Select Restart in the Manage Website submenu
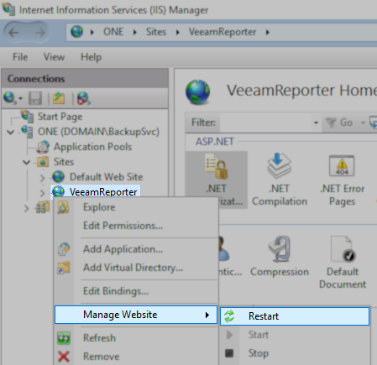This screenshot has height=365, width=377. (x=295, y=316)
